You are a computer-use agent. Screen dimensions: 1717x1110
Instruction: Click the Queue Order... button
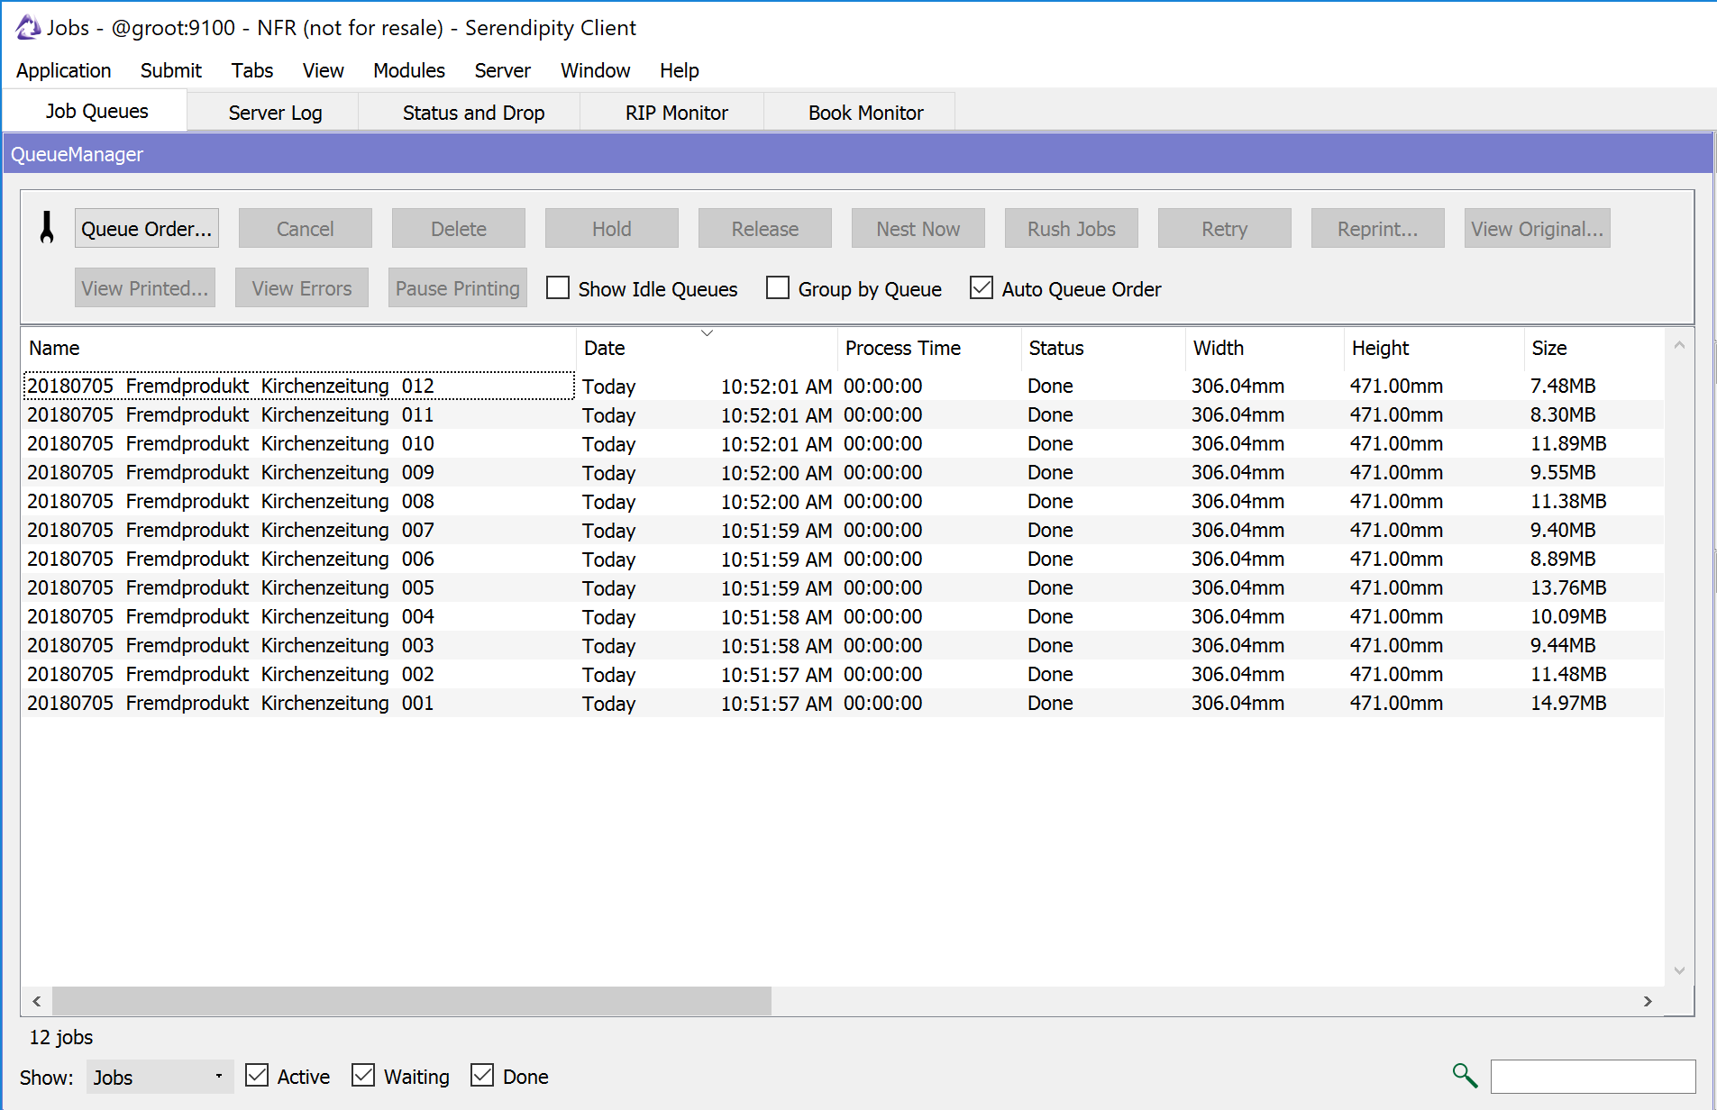(147, 229)
